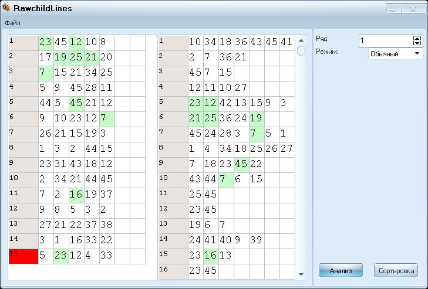Select green cell 45 in right table row 9

pos(241,165)
